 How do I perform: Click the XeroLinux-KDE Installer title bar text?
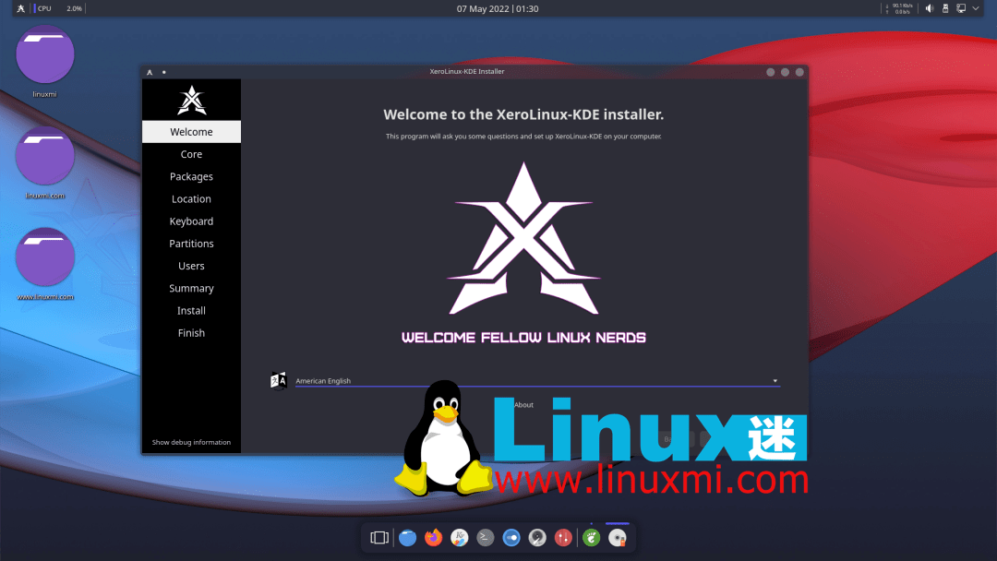467,72
